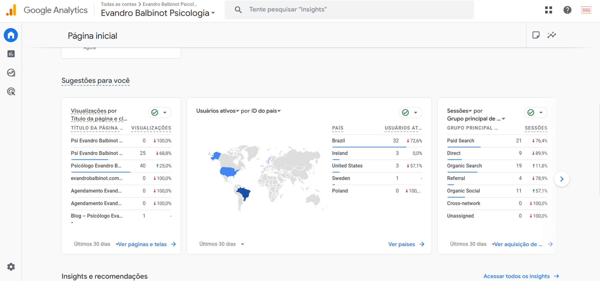Click the green check in Usuários ativos card
This screenshot has width=600, height=281.
[405, 112]
